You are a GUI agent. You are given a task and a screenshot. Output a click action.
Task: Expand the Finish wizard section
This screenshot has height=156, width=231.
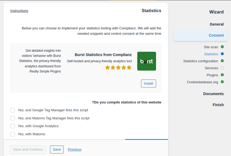(x=218, y=105)
